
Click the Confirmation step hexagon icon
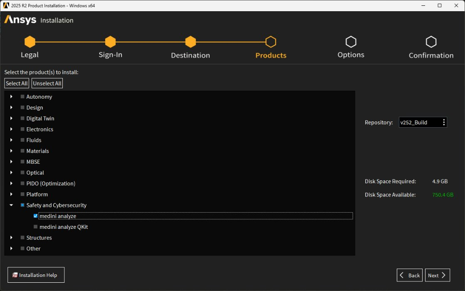pyautogui.click(x=431, y=42)
